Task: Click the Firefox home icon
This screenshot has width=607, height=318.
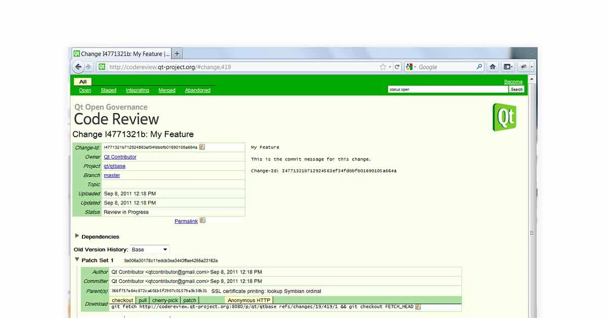Action: pyautogui.click(x=493, y=66)
